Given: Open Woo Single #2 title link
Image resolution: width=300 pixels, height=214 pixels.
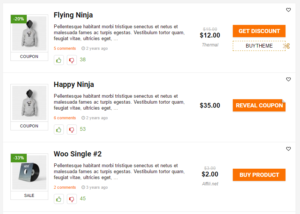Looking at the screenshot, I should (x=78, y=154).
